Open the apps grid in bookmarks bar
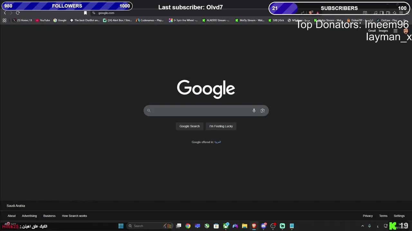412x231 pixels. [5, 20]
